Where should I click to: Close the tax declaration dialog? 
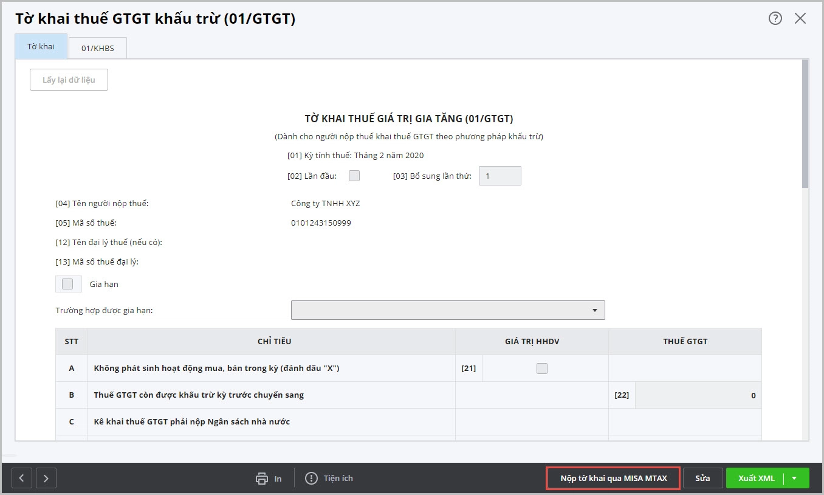coord(800,18)
